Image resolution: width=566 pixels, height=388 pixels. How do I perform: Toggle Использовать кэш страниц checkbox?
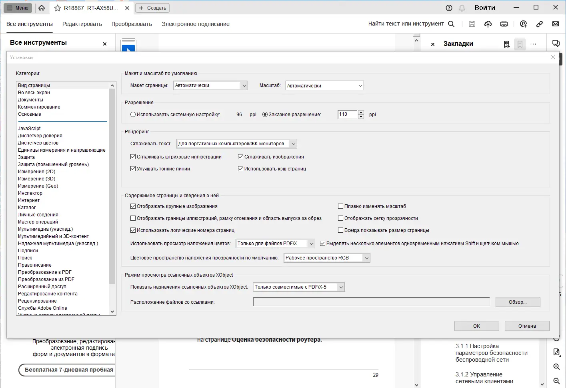click(240, 169)
